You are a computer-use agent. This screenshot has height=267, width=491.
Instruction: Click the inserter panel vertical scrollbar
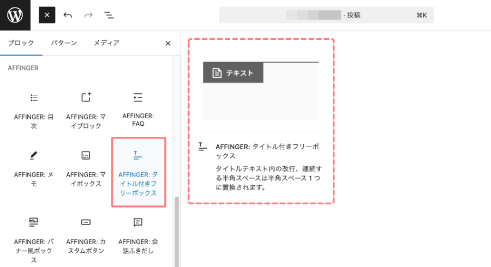click(x=177, y=232)
